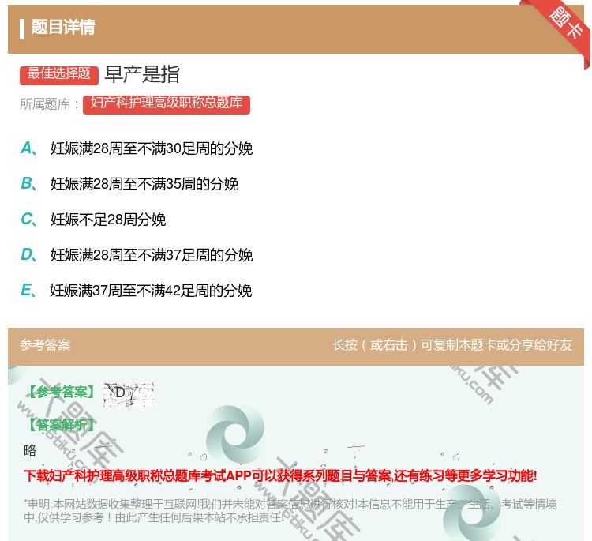Pick option E: 妊娠满37周至不满42足周的分娩
Viewport: 592px width, 541px height.
pyautogui.click(x=137, y=290)
